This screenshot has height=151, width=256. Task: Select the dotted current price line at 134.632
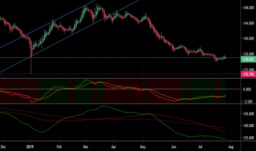click(120, 58)
